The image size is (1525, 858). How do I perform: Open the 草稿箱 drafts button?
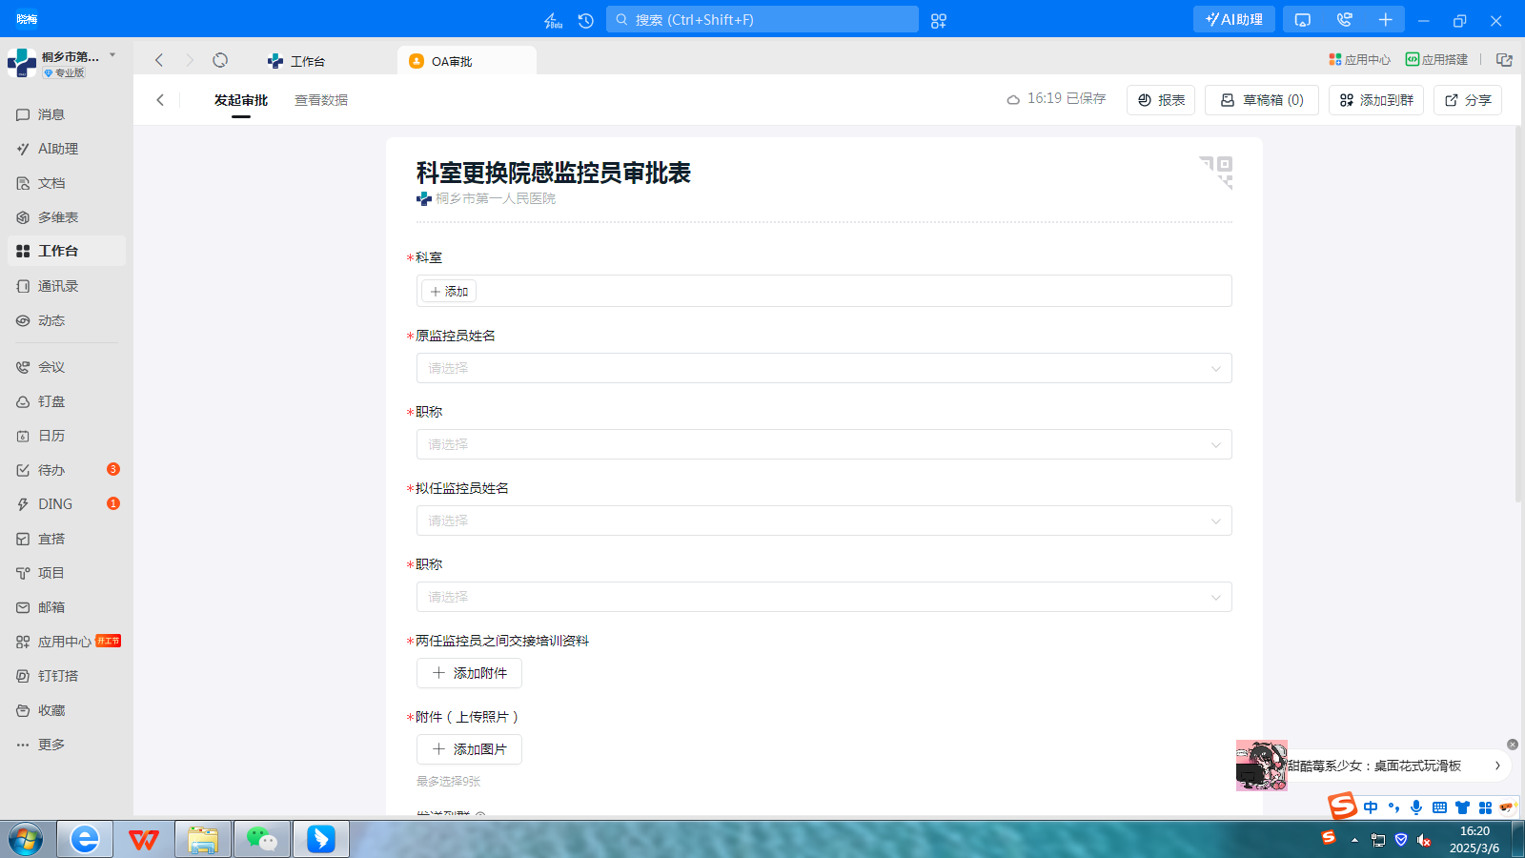1261,99
